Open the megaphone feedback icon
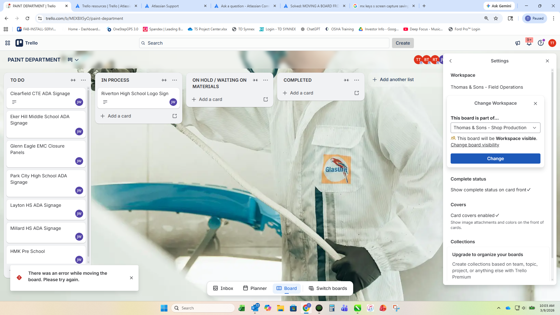This screenshot has width=560, height=315. pyautogui.click(x=518, y=43)
